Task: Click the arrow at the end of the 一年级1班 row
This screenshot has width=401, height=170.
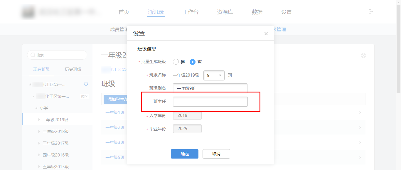Action: click(360, 112)
